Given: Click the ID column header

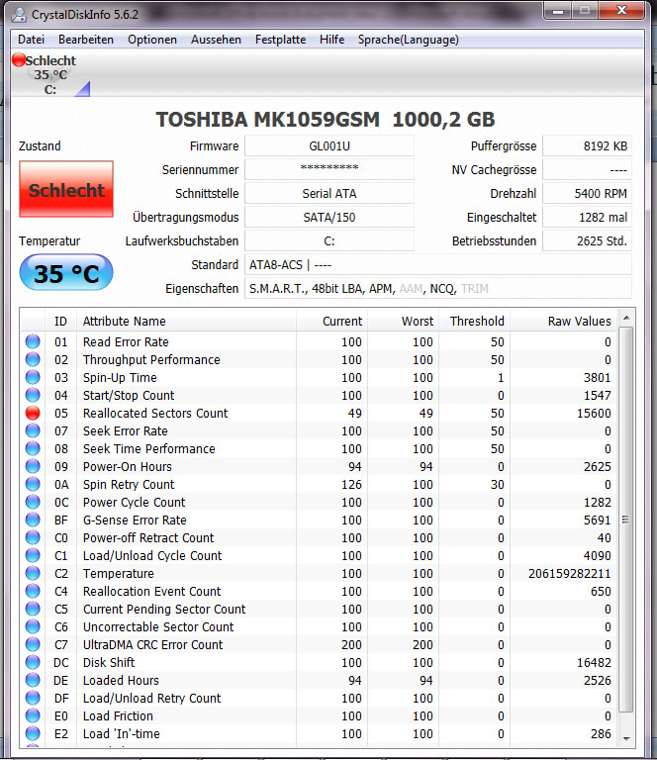Looking at the screenshot, I should point(60,321).
